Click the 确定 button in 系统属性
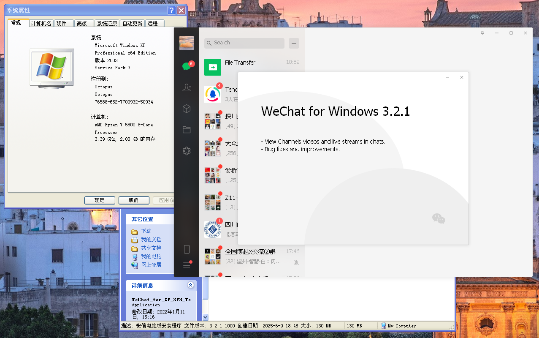This screenshot has width=539, height=338. click(100, 200)
